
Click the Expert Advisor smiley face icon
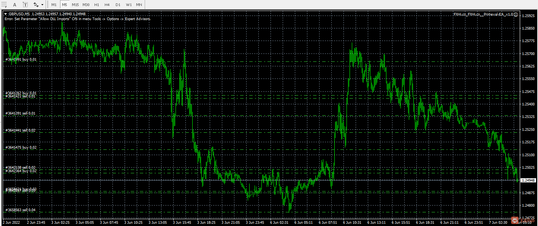(x=516, y=14)
